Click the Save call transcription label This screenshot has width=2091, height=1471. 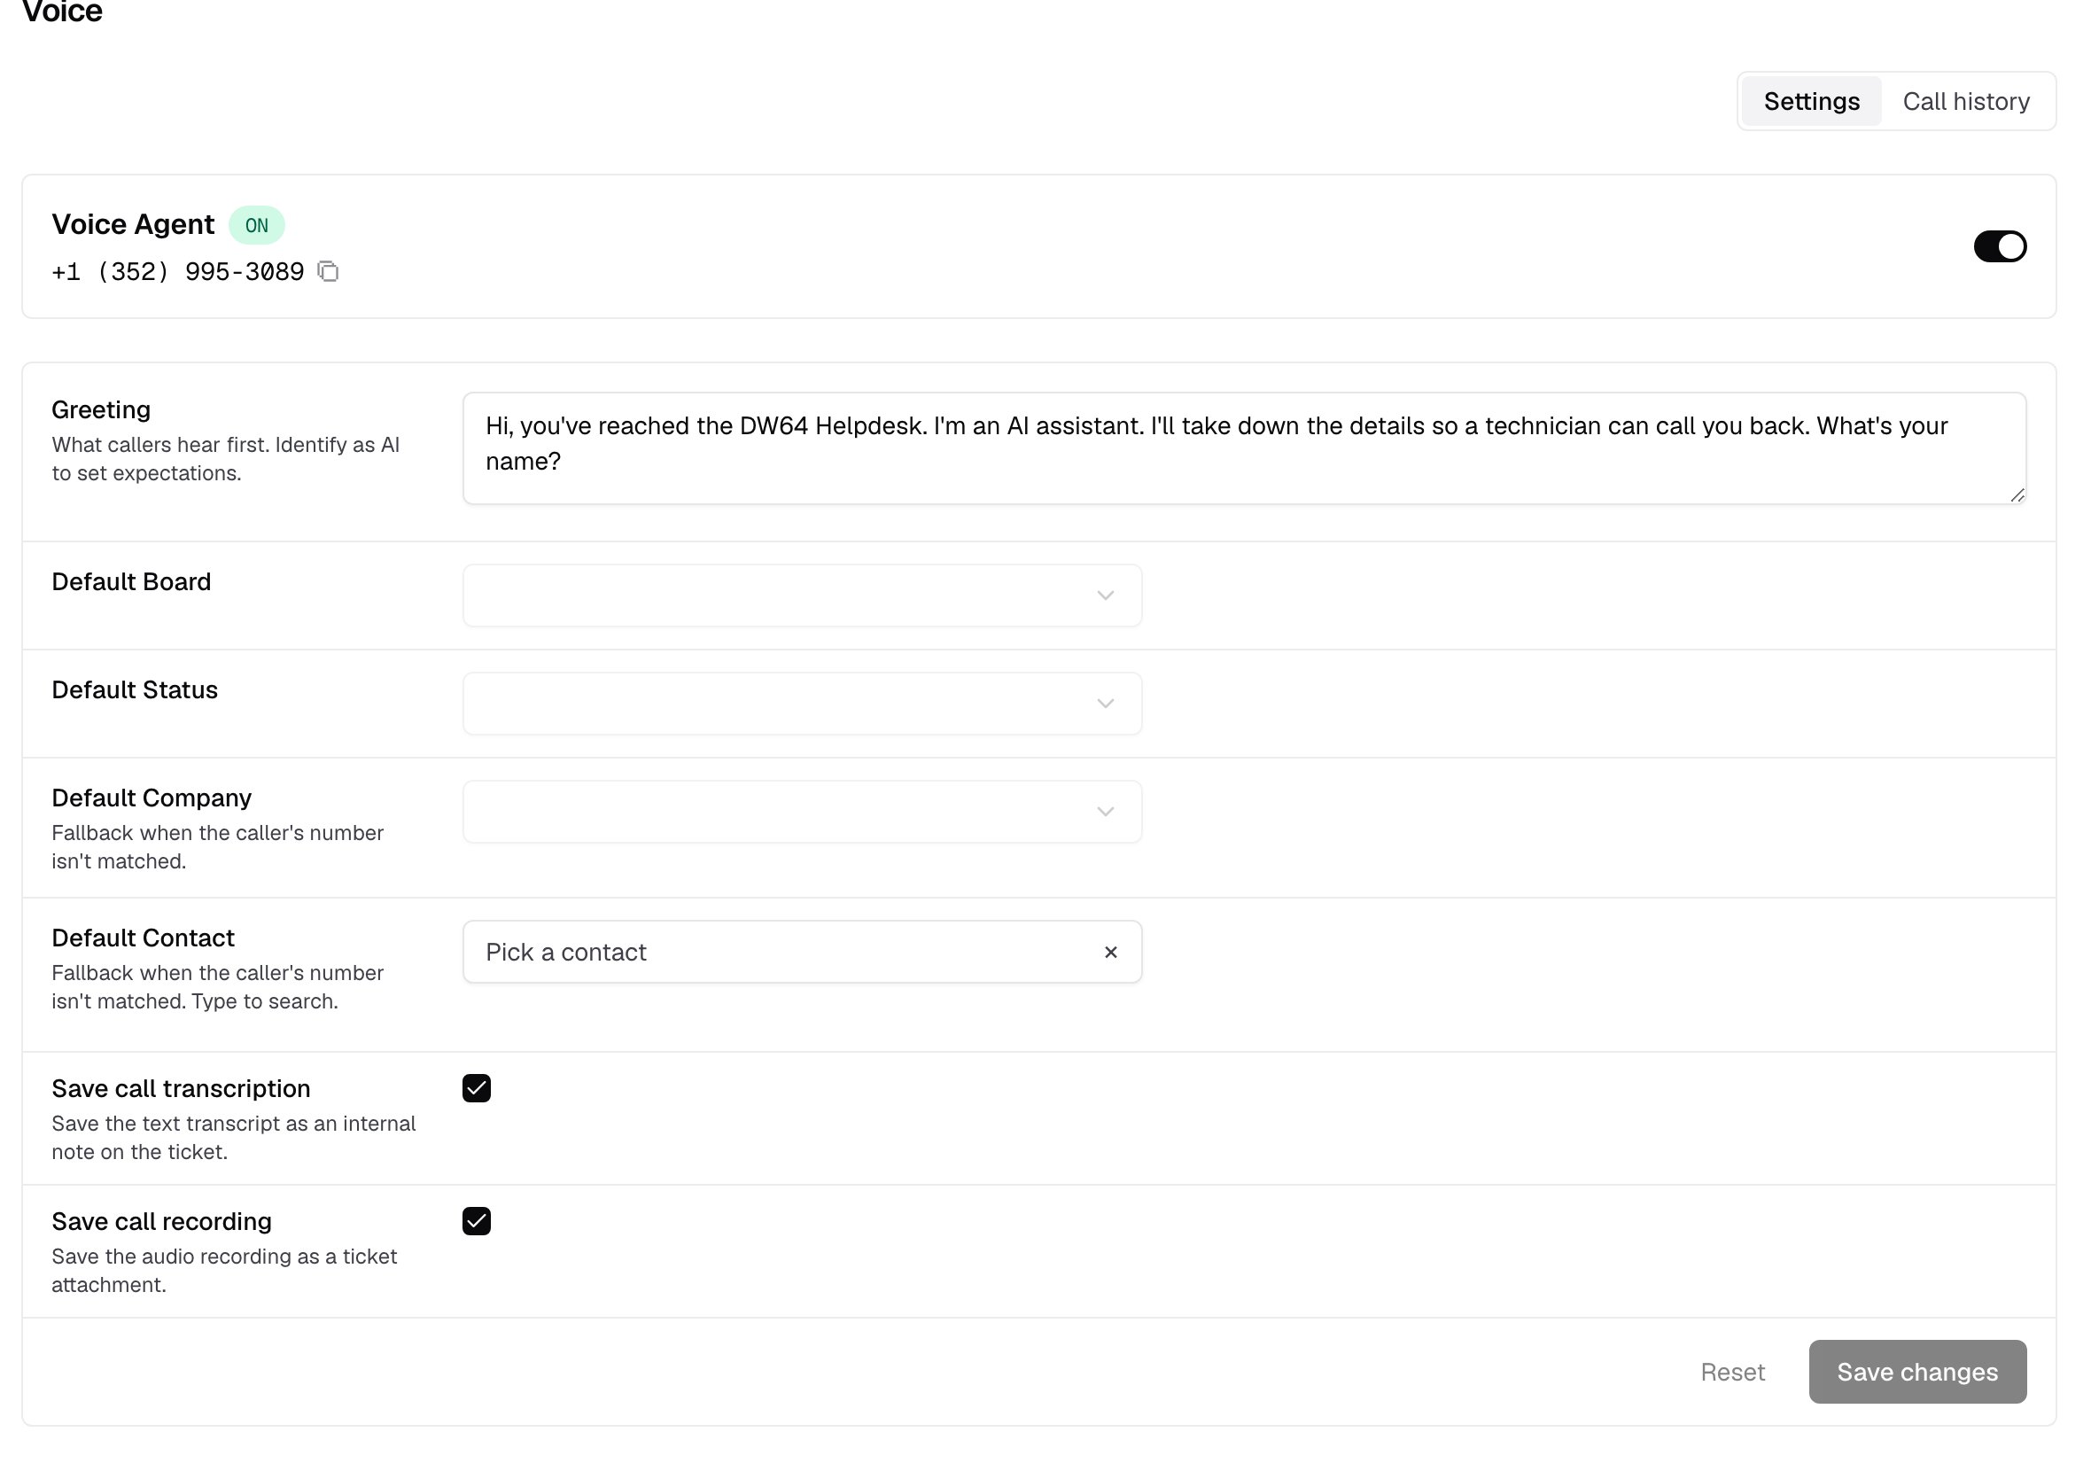pos(182,1088)
